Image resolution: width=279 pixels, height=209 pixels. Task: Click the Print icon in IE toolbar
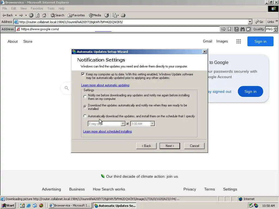tap(123, 15)
